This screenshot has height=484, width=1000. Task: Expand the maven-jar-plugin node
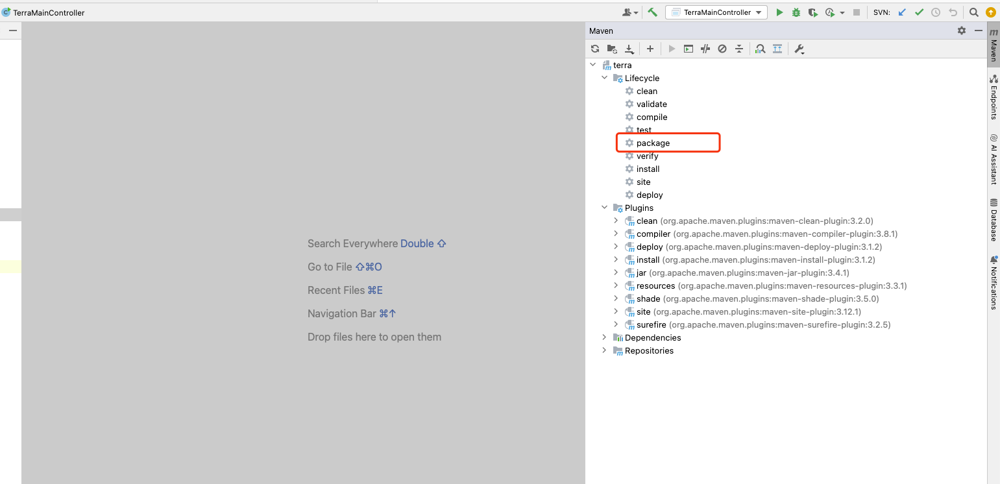click(616, 272)
